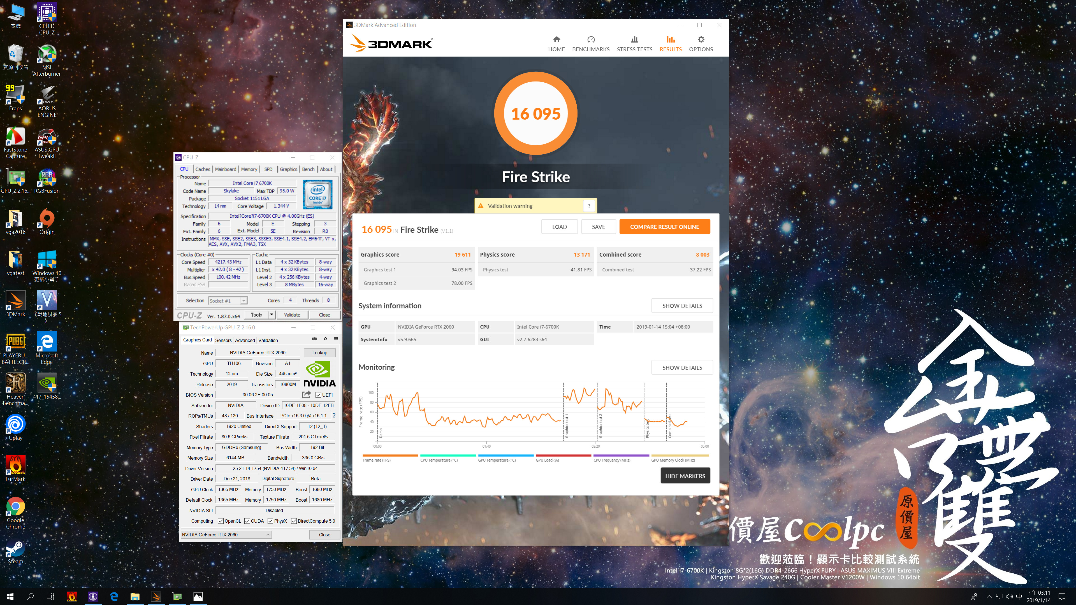Screen dimensions: 1076x605
Task: Show hidden system tray icons
Action: [989, 596]
